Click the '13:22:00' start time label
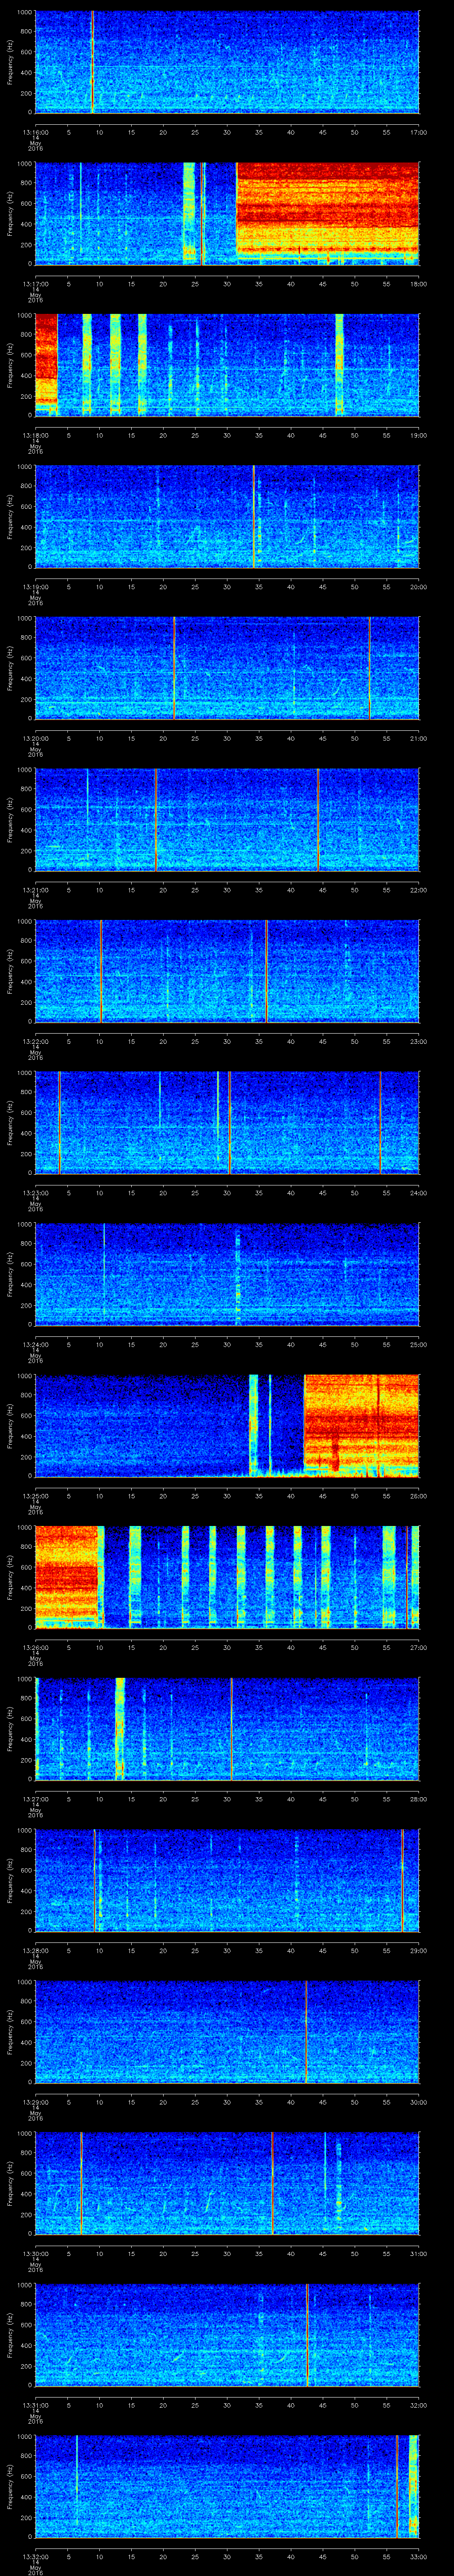454x2576 pixels. (x=35, y=1042)
